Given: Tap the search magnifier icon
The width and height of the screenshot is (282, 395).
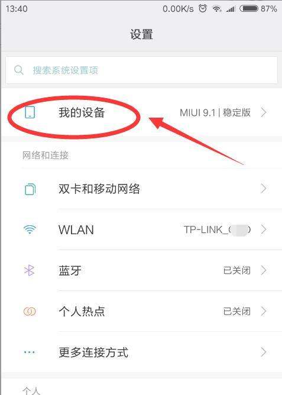Looking at the screenshot, I should (19, 70).
